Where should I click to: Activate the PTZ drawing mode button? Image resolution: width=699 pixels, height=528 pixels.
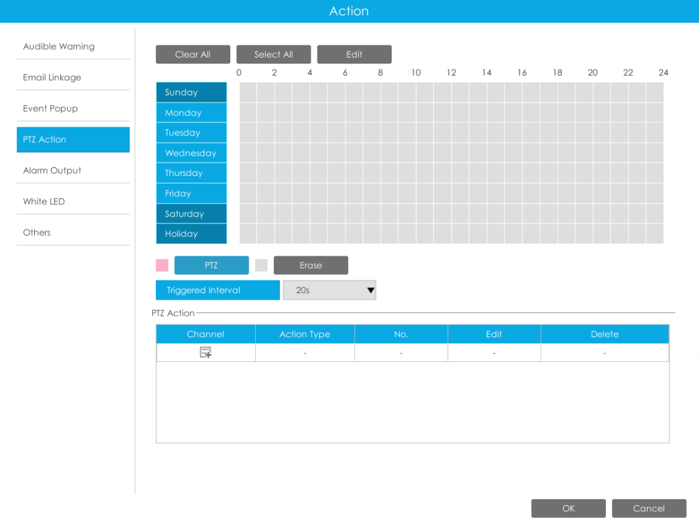click(212, 265)
